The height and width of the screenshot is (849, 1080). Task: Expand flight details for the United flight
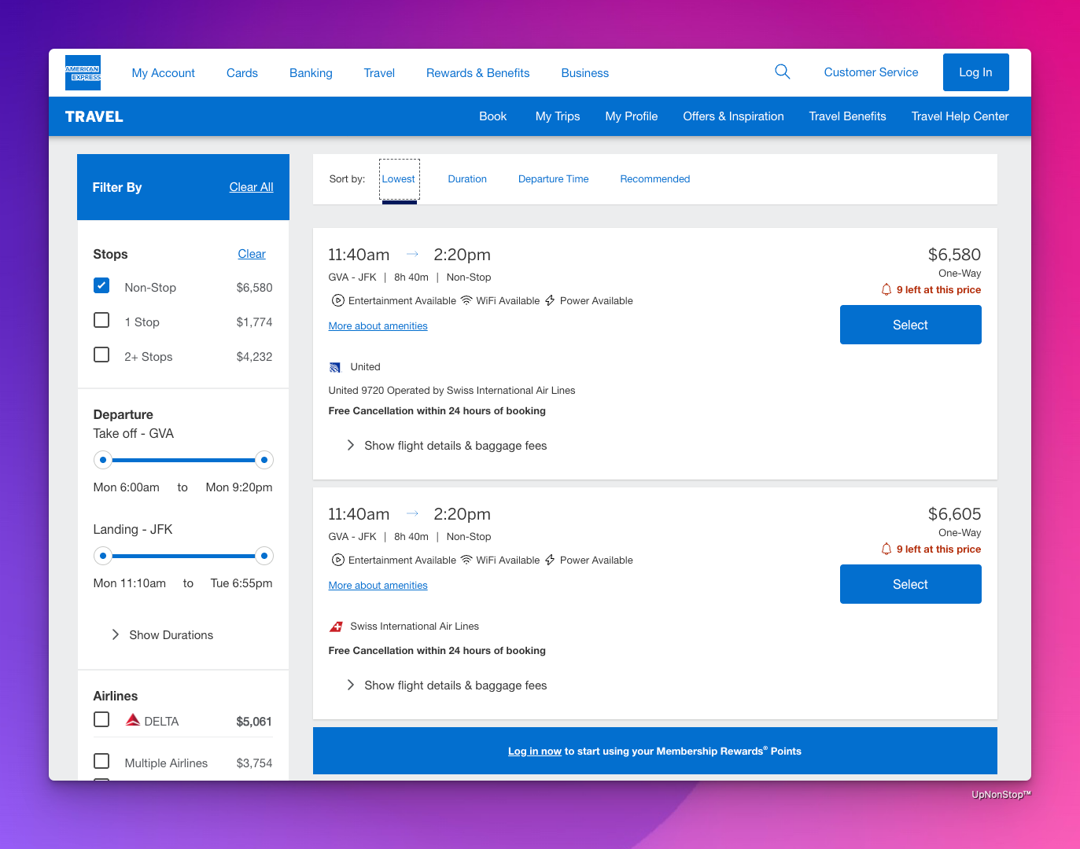[446, 446]
